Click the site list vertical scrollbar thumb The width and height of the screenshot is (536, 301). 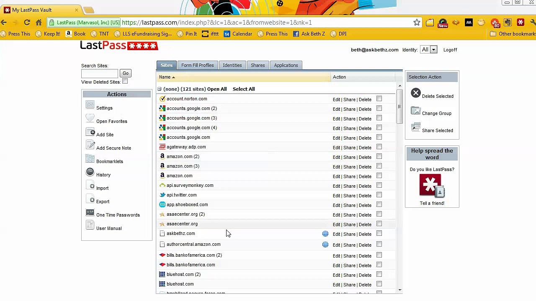(399, 107)
